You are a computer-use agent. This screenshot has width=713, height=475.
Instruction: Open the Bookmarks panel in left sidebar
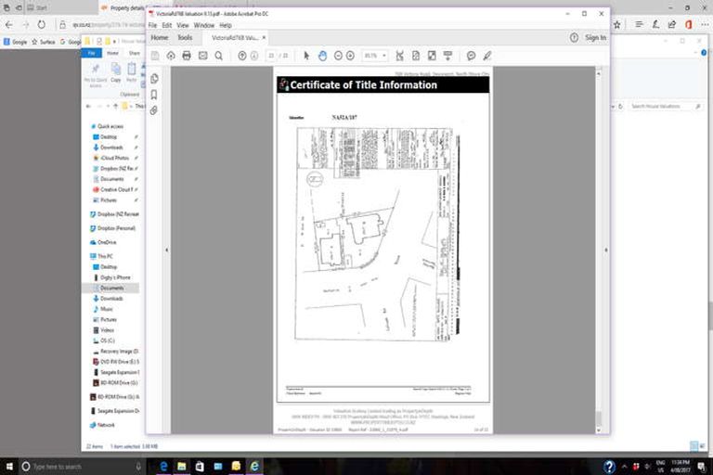click(x=154, y=95)
